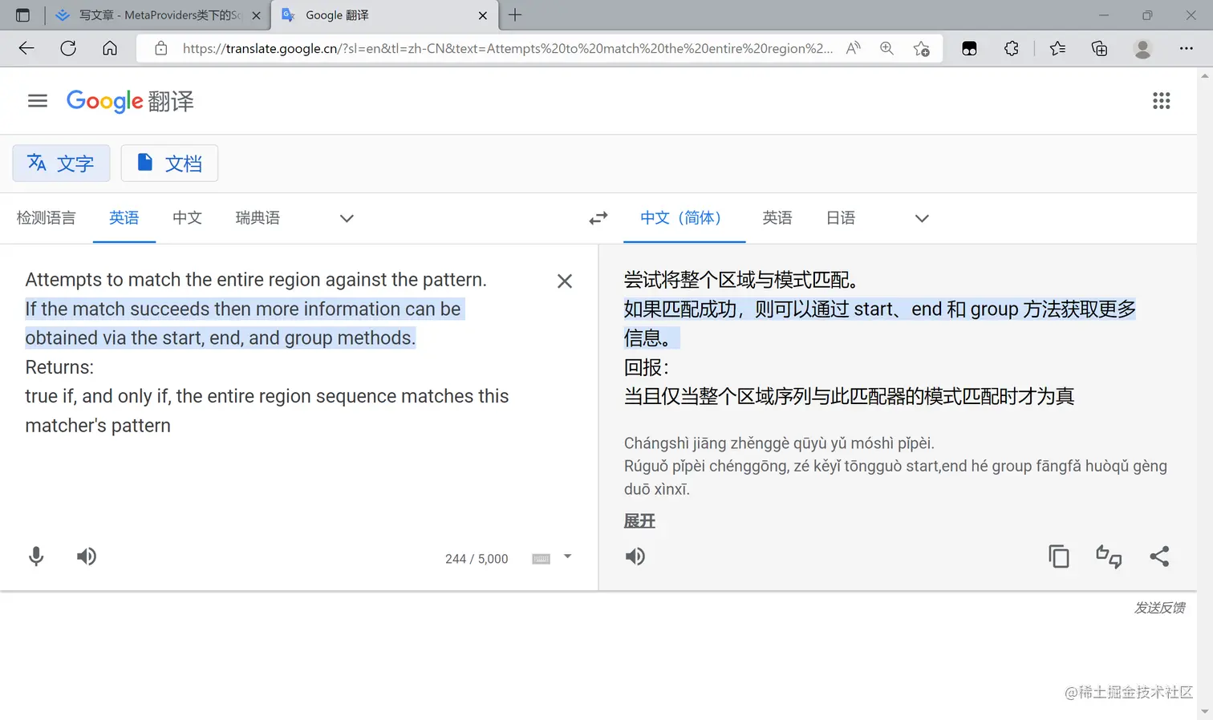
Task: Click the 发送反馈 feedback link
Action: click(1159, 608)
